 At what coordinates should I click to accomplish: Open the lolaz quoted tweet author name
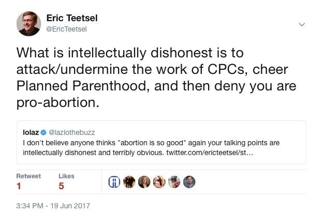(x=32, y=132)
